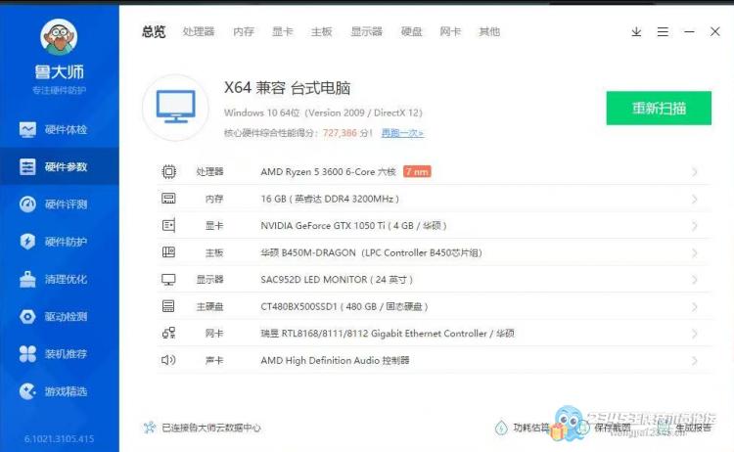The width and height of the screenshot is (734, 452).
Task: Click 功耗估算 at the bottom
Action: 523,428
